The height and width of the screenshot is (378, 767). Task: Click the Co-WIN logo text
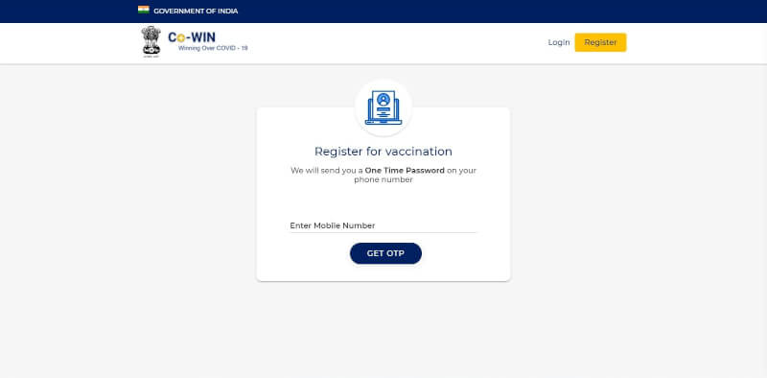tap(191, 37)
